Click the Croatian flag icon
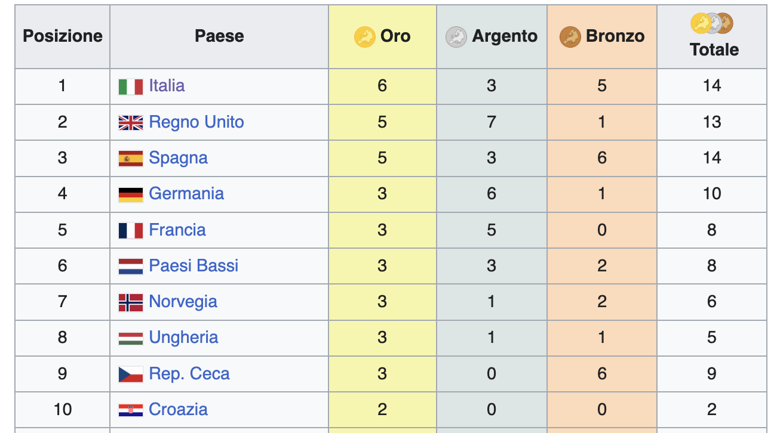Viewport: 780px width, 433px height. pyautogui.click(x=131, y=410)
